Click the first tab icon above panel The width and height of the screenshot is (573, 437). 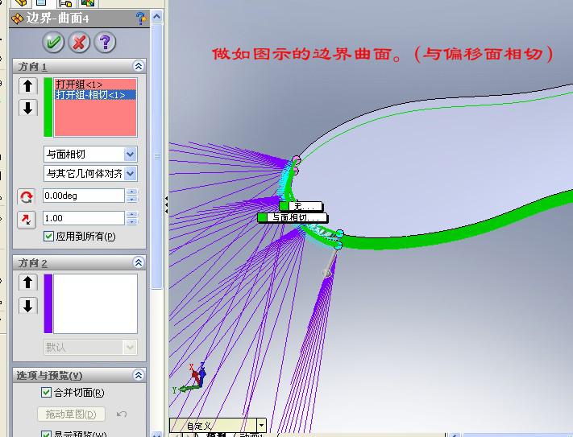pyautogui.click(x=21, y=3)
